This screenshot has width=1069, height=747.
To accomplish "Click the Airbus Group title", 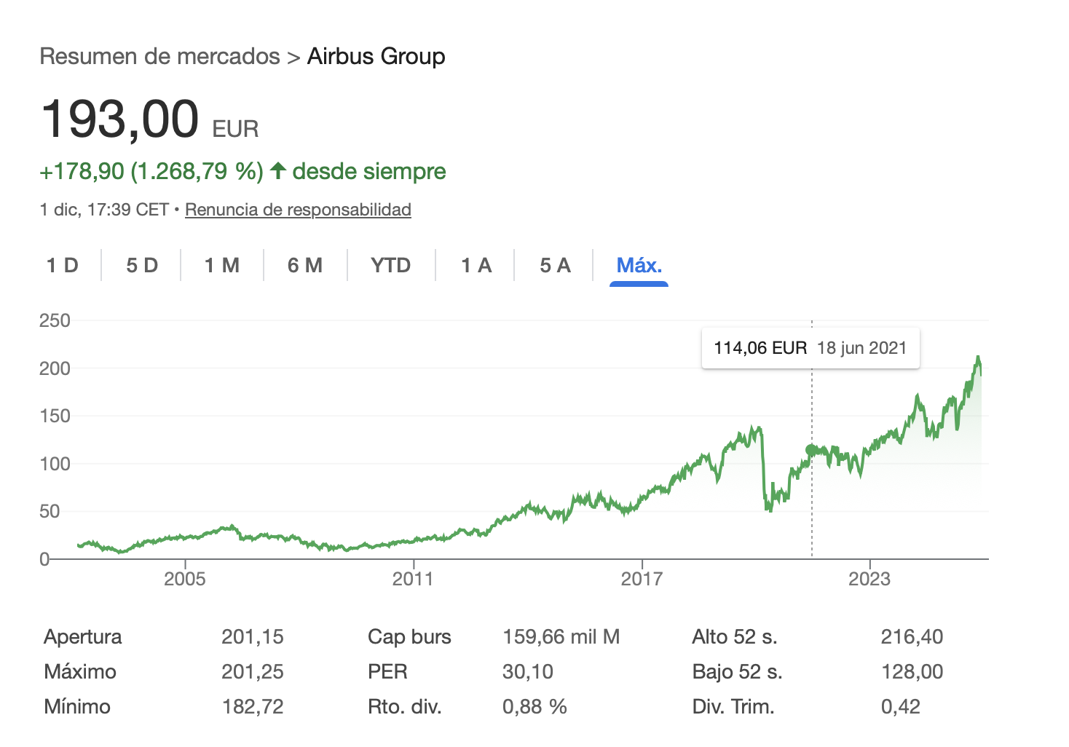I will (x=376, y=57).
